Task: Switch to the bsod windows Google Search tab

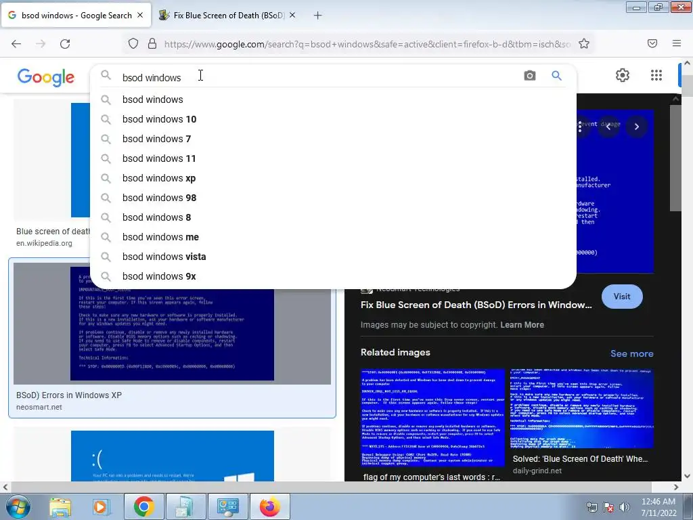Action: point(76,15)
